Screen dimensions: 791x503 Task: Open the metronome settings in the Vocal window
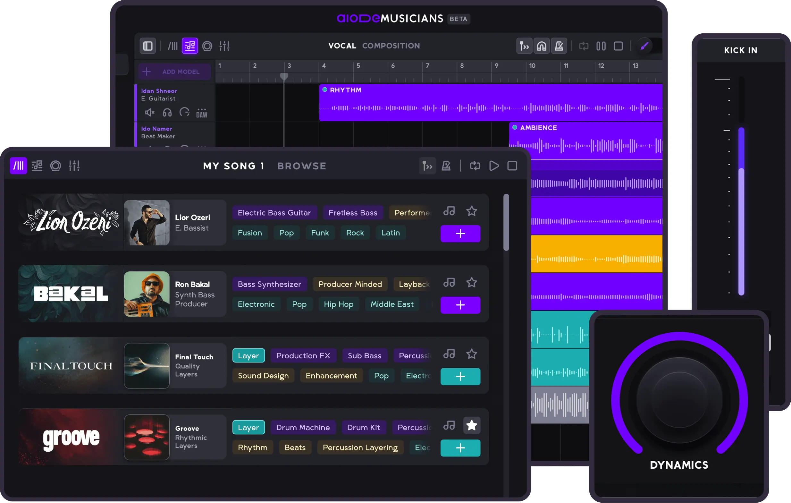(559, 46)
